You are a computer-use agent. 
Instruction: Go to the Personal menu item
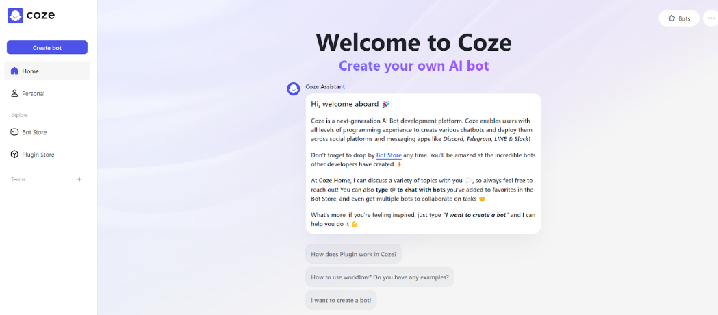click(47, 93)
